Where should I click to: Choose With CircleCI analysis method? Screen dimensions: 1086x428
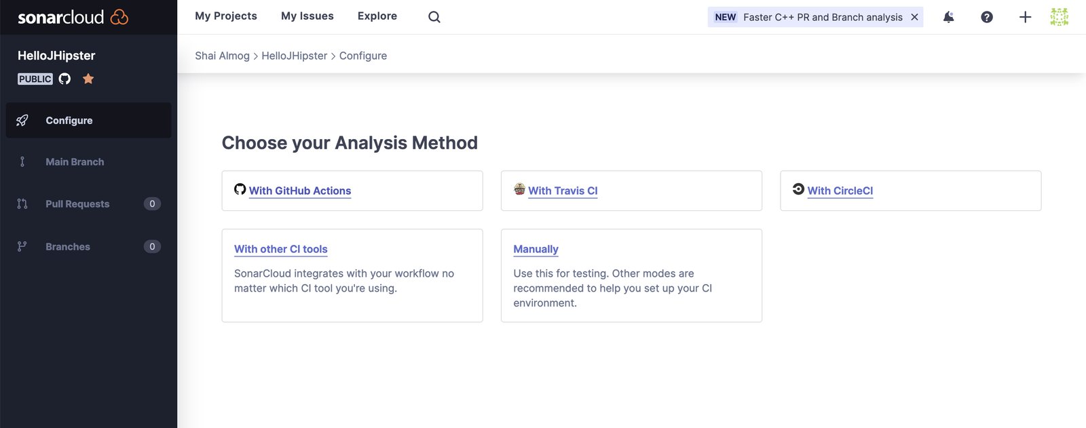[840, 191]
